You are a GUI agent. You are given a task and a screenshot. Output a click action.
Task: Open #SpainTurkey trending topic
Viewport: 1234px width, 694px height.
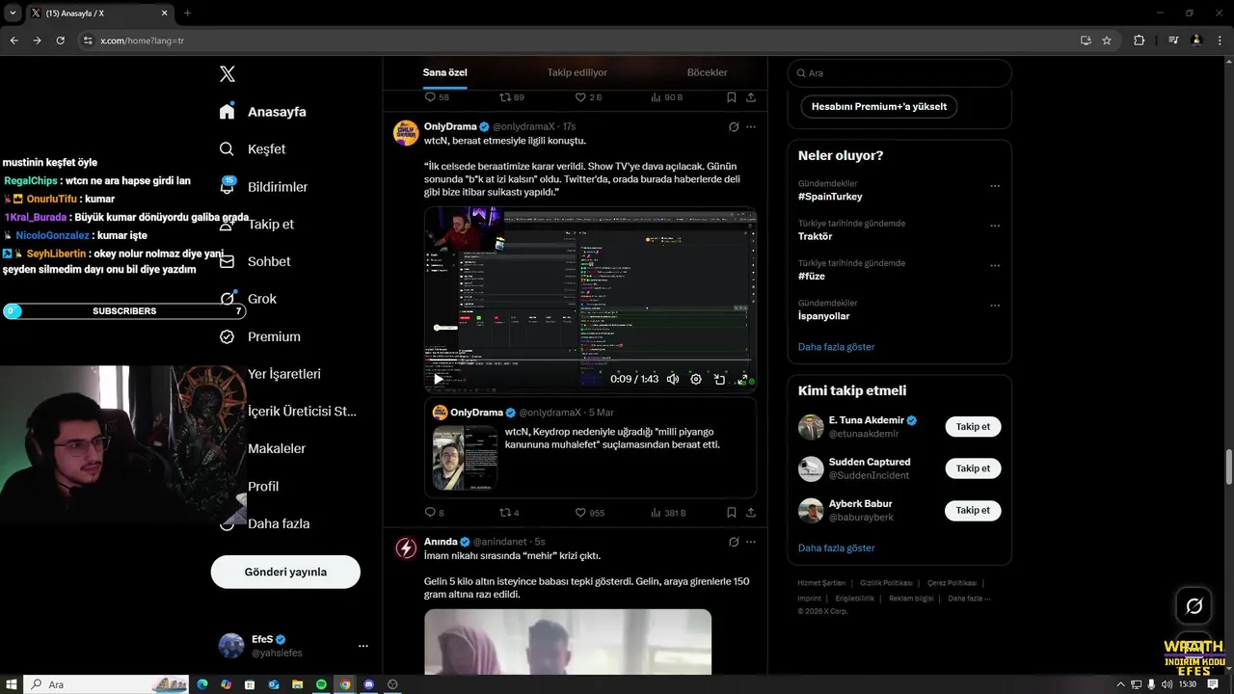(830, 197)
